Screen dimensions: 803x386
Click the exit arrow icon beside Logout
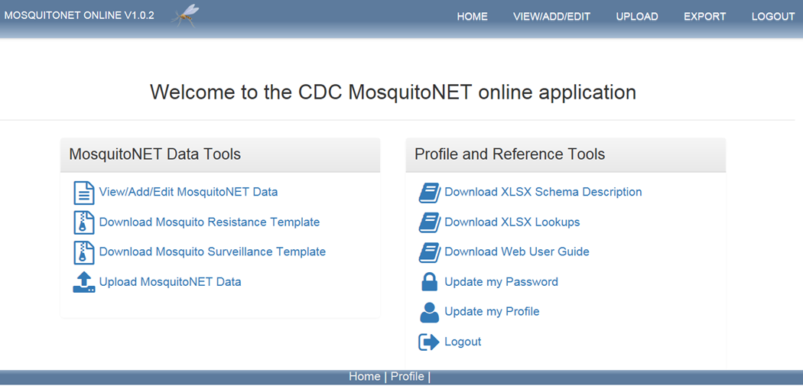click(x=429, y=342)
